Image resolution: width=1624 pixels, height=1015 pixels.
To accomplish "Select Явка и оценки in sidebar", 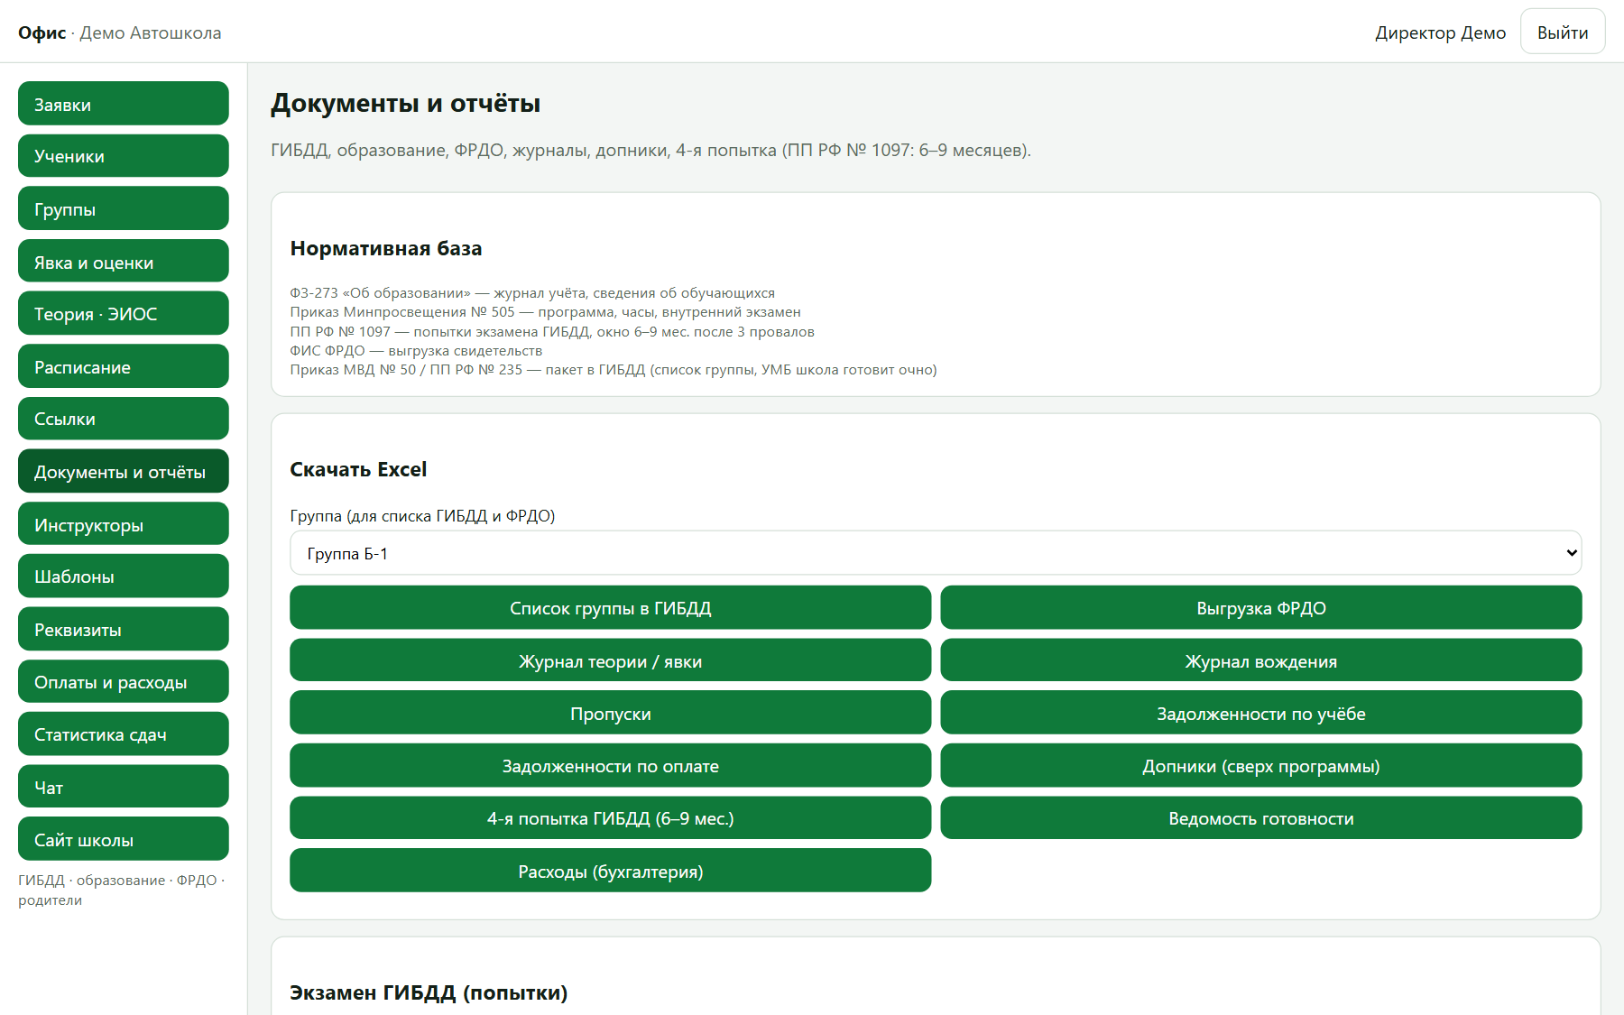I will (123, 262).
